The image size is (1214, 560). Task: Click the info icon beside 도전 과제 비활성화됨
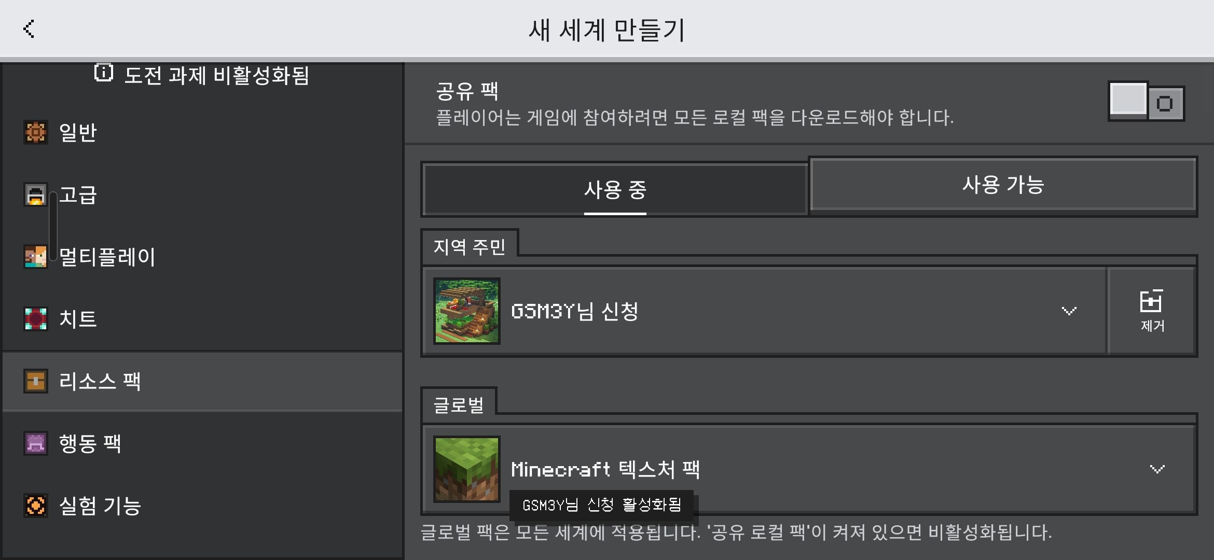coord(104,73)
